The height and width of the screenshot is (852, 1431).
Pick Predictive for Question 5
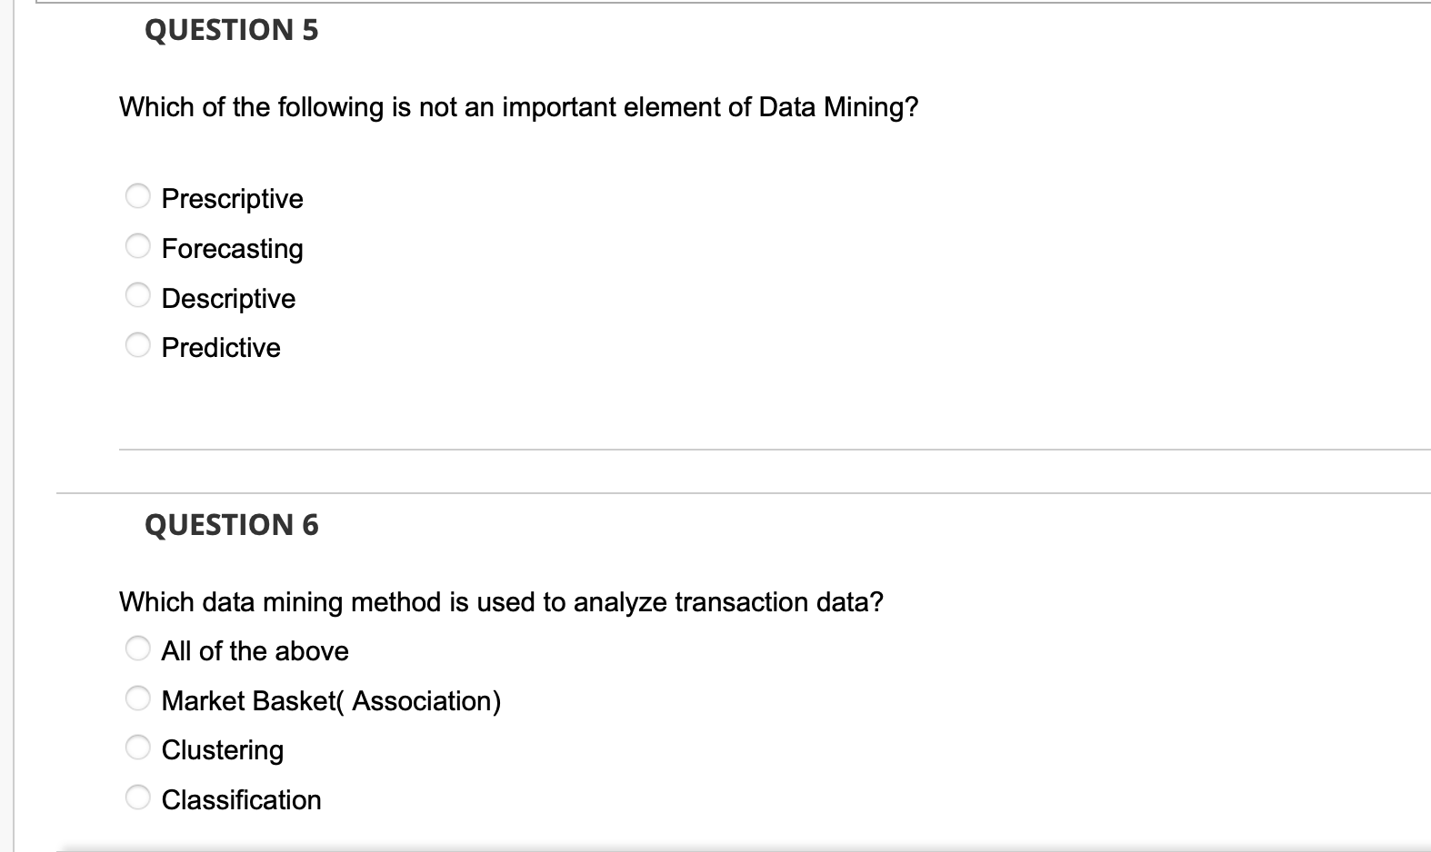pyautogui.click(x=136, y=343)
